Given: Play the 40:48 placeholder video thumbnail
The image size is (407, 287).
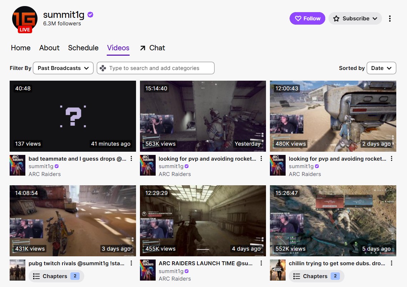Looking at the screenshot, I should (x=73, y=116).
